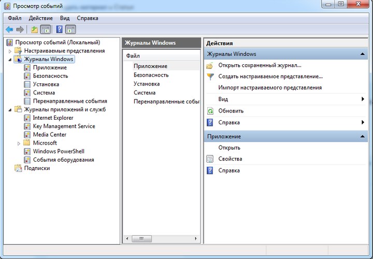Expand the Microsoft folder node
The height and width of the screenshot is (259, 373).
point(19,143)
